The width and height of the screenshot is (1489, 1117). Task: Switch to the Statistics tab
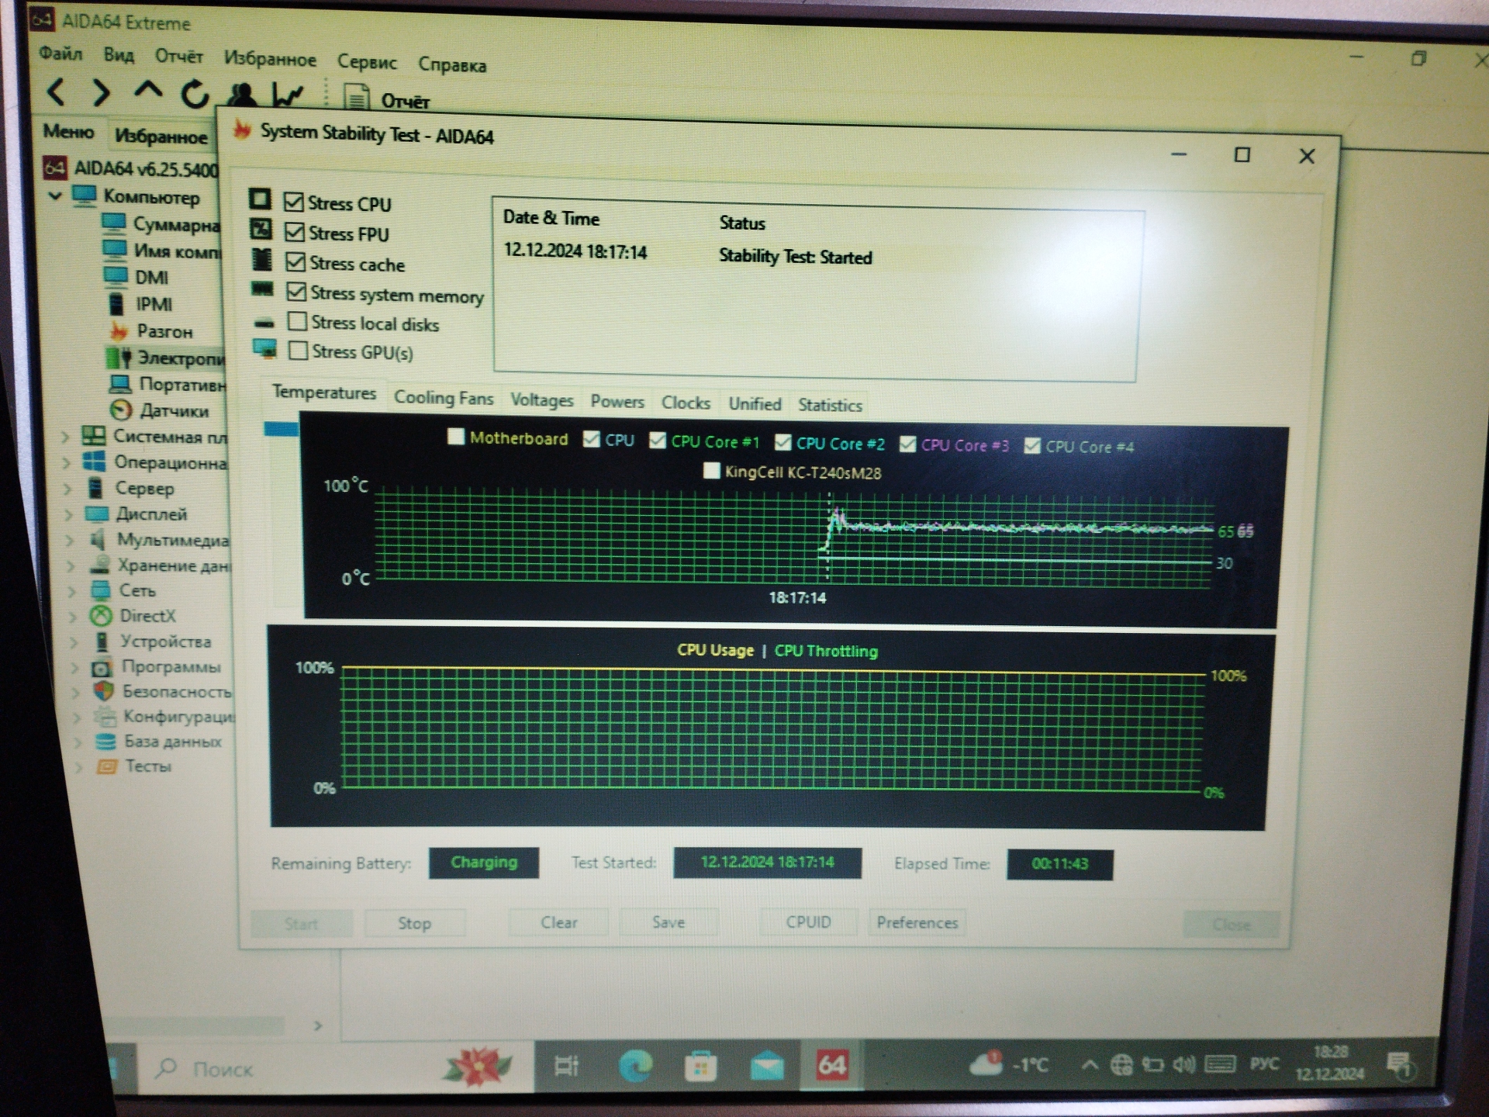830,404
